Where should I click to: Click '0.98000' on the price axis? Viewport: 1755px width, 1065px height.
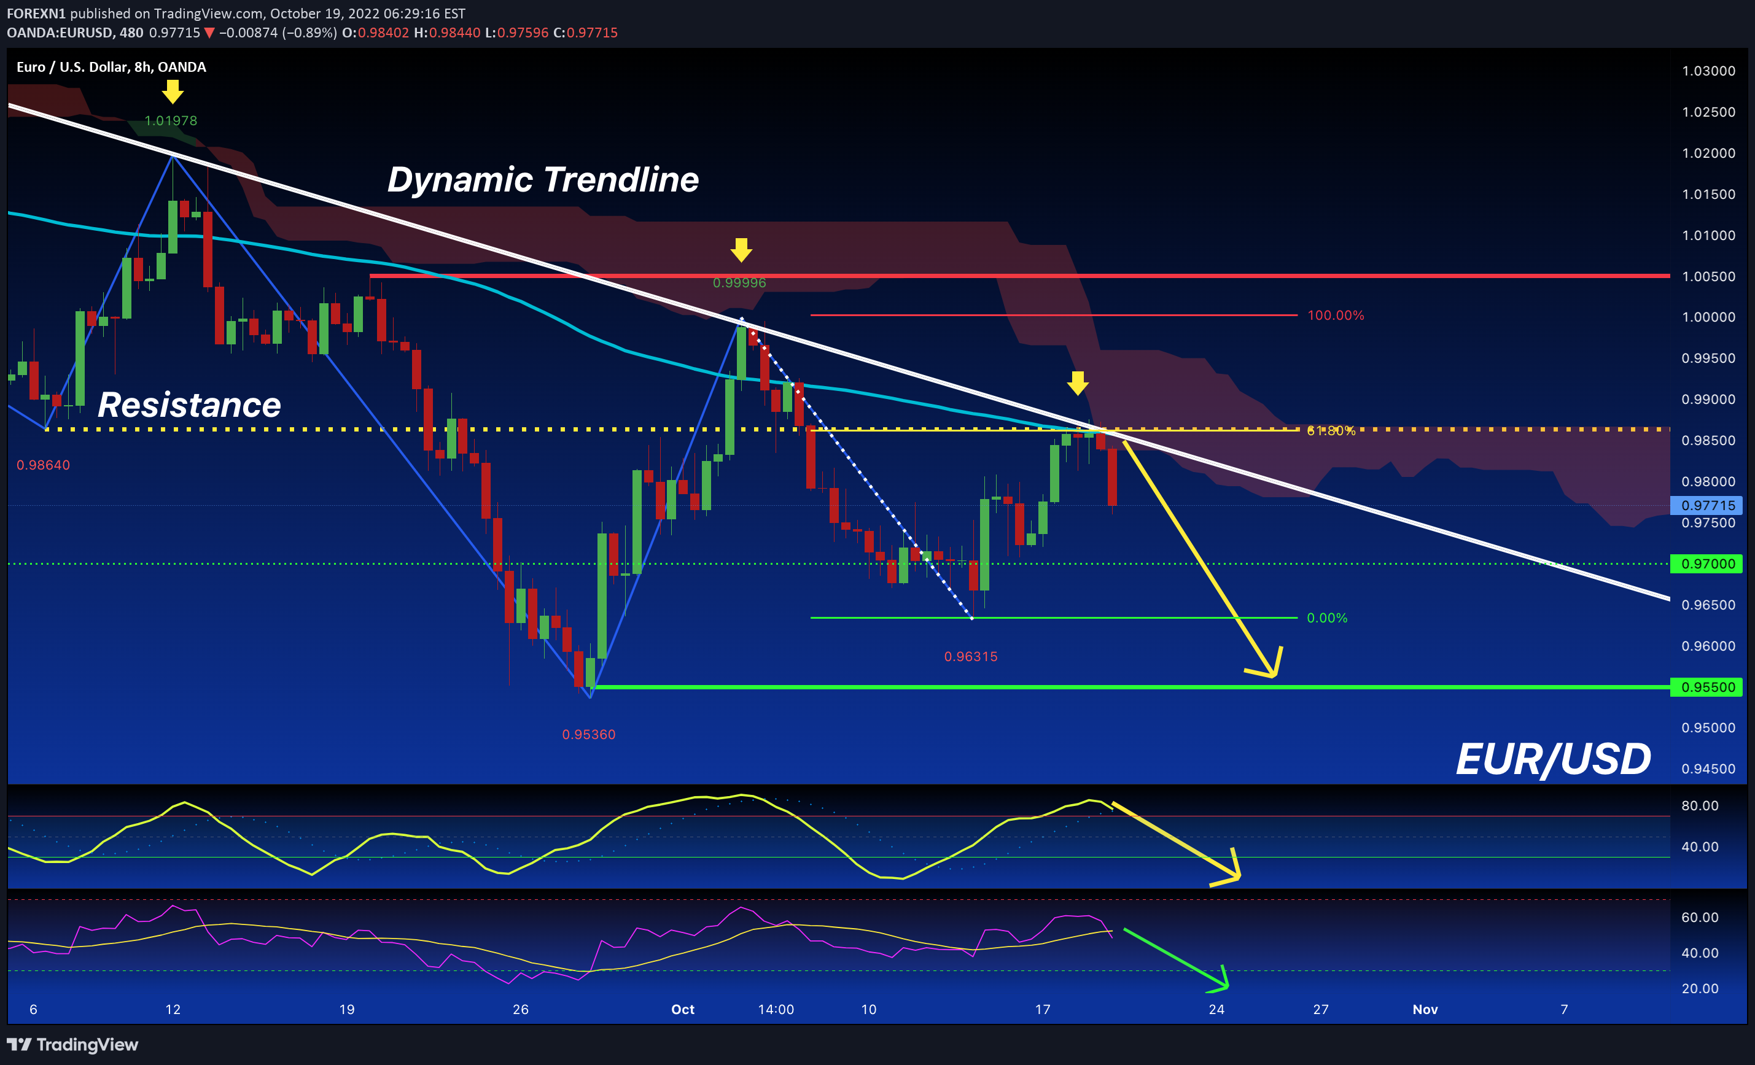tap(1708, 481)
